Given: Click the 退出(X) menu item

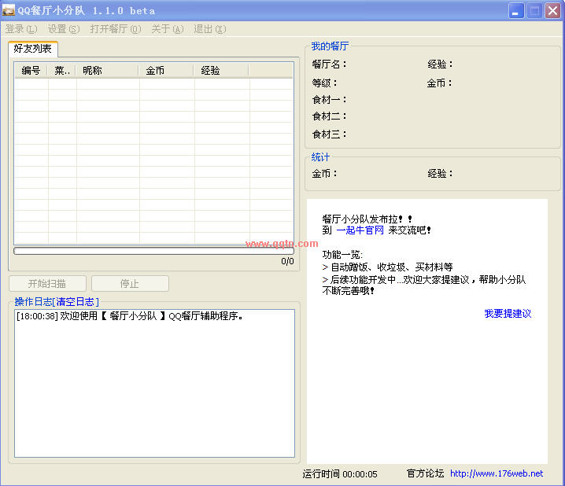Looking at the screenshot, I should 210,29.
